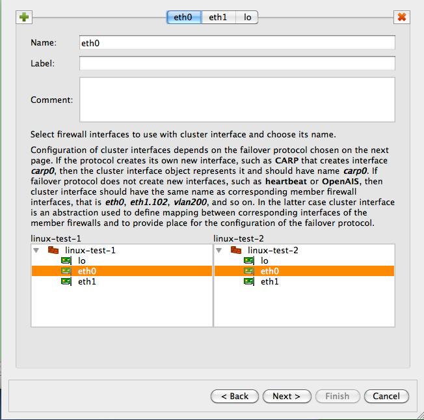Viewport: 424px width, 420px height.
Task: Click the eth1 interface icon in linux-test-2
Action: coord(249,281)
